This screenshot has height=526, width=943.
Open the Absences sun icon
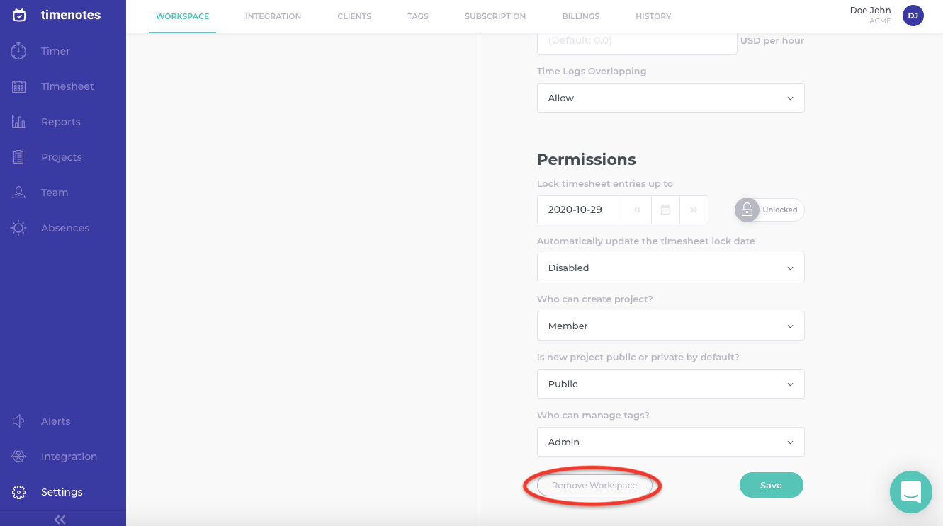click(x=18, y=228)
